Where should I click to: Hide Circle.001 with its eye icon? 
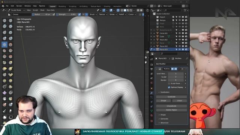click(x=180, y=33)
